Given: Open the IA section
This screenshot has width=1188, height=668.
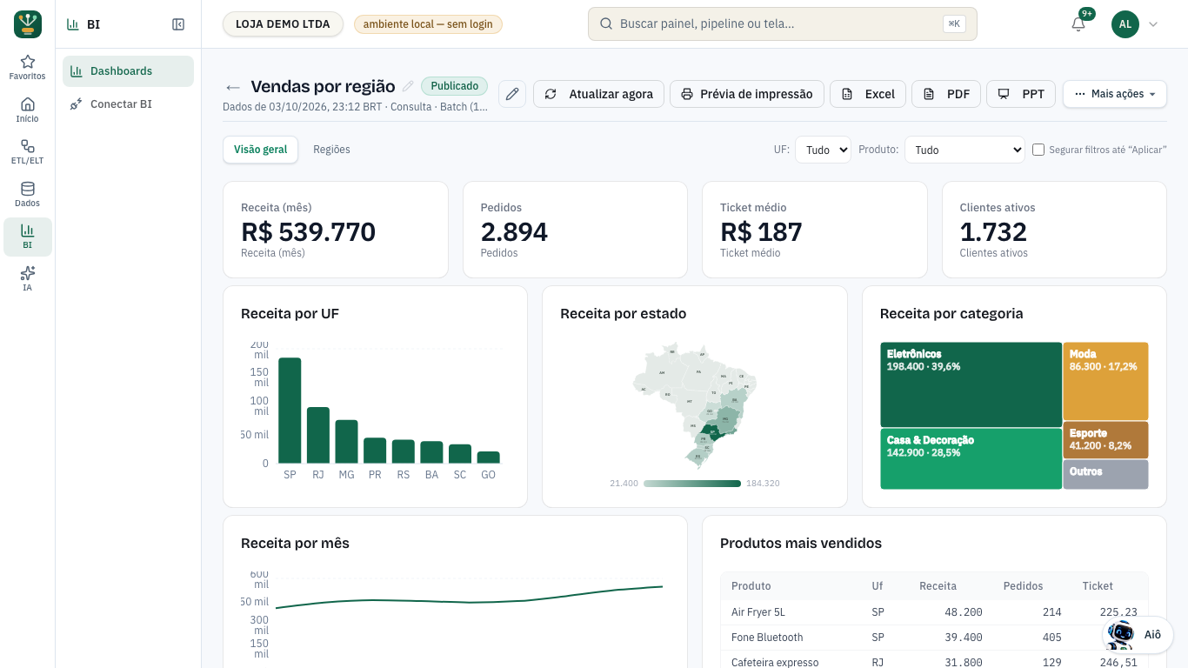Looking at the screenshot, I should tap(28, 279).
